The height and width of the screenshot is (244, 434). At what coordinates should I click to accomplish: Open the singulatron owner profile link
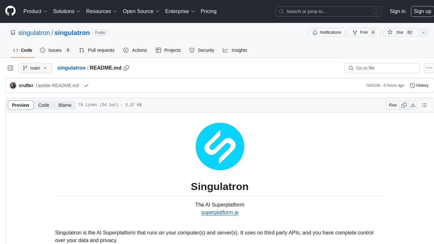pos(34,33)
